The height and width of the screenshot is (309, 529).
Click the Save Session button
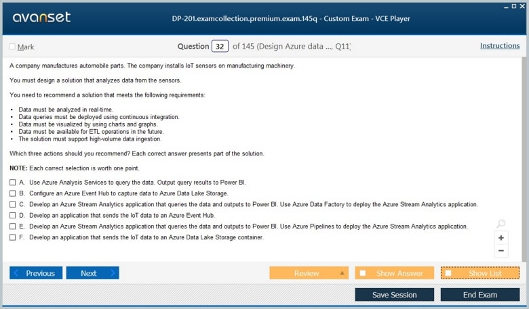[395, 295]
